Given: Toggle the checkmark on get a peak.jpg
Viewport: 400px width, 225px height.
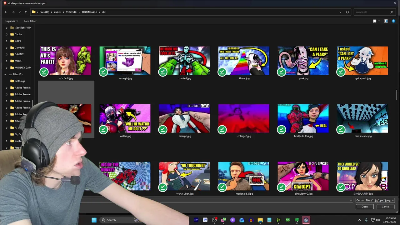Looking at the screenshot, I should point(341,72).
